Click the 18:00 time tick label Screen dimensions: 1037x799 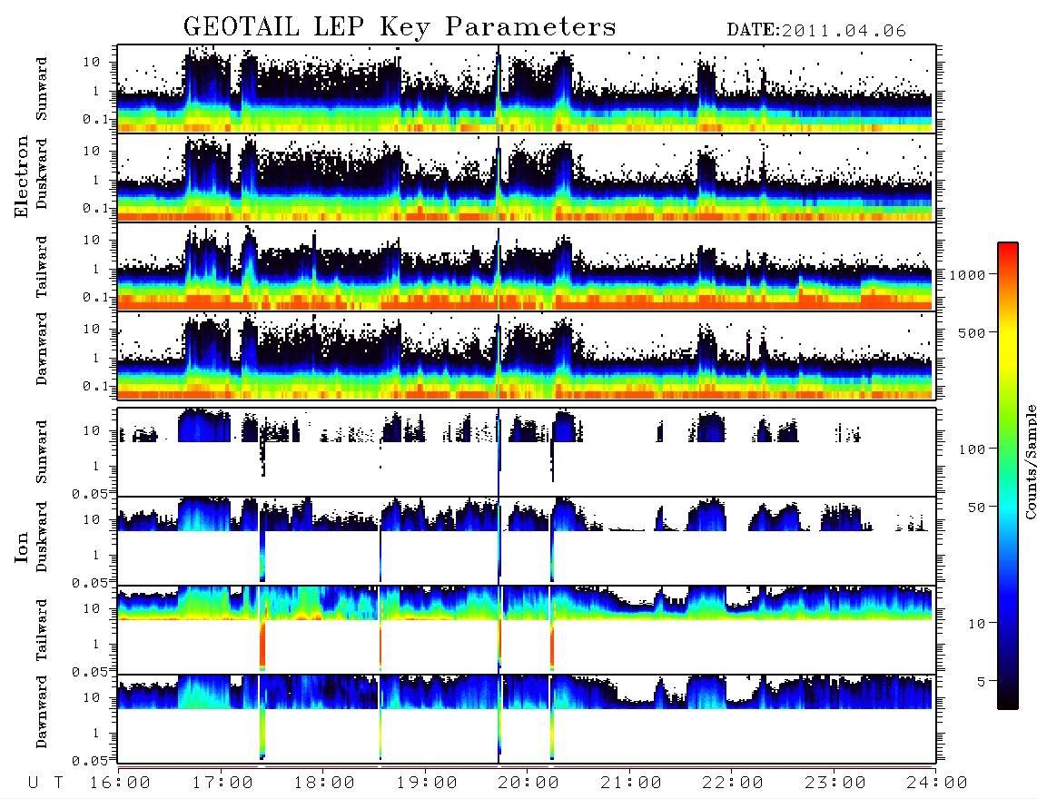click(x=325, y=783)
